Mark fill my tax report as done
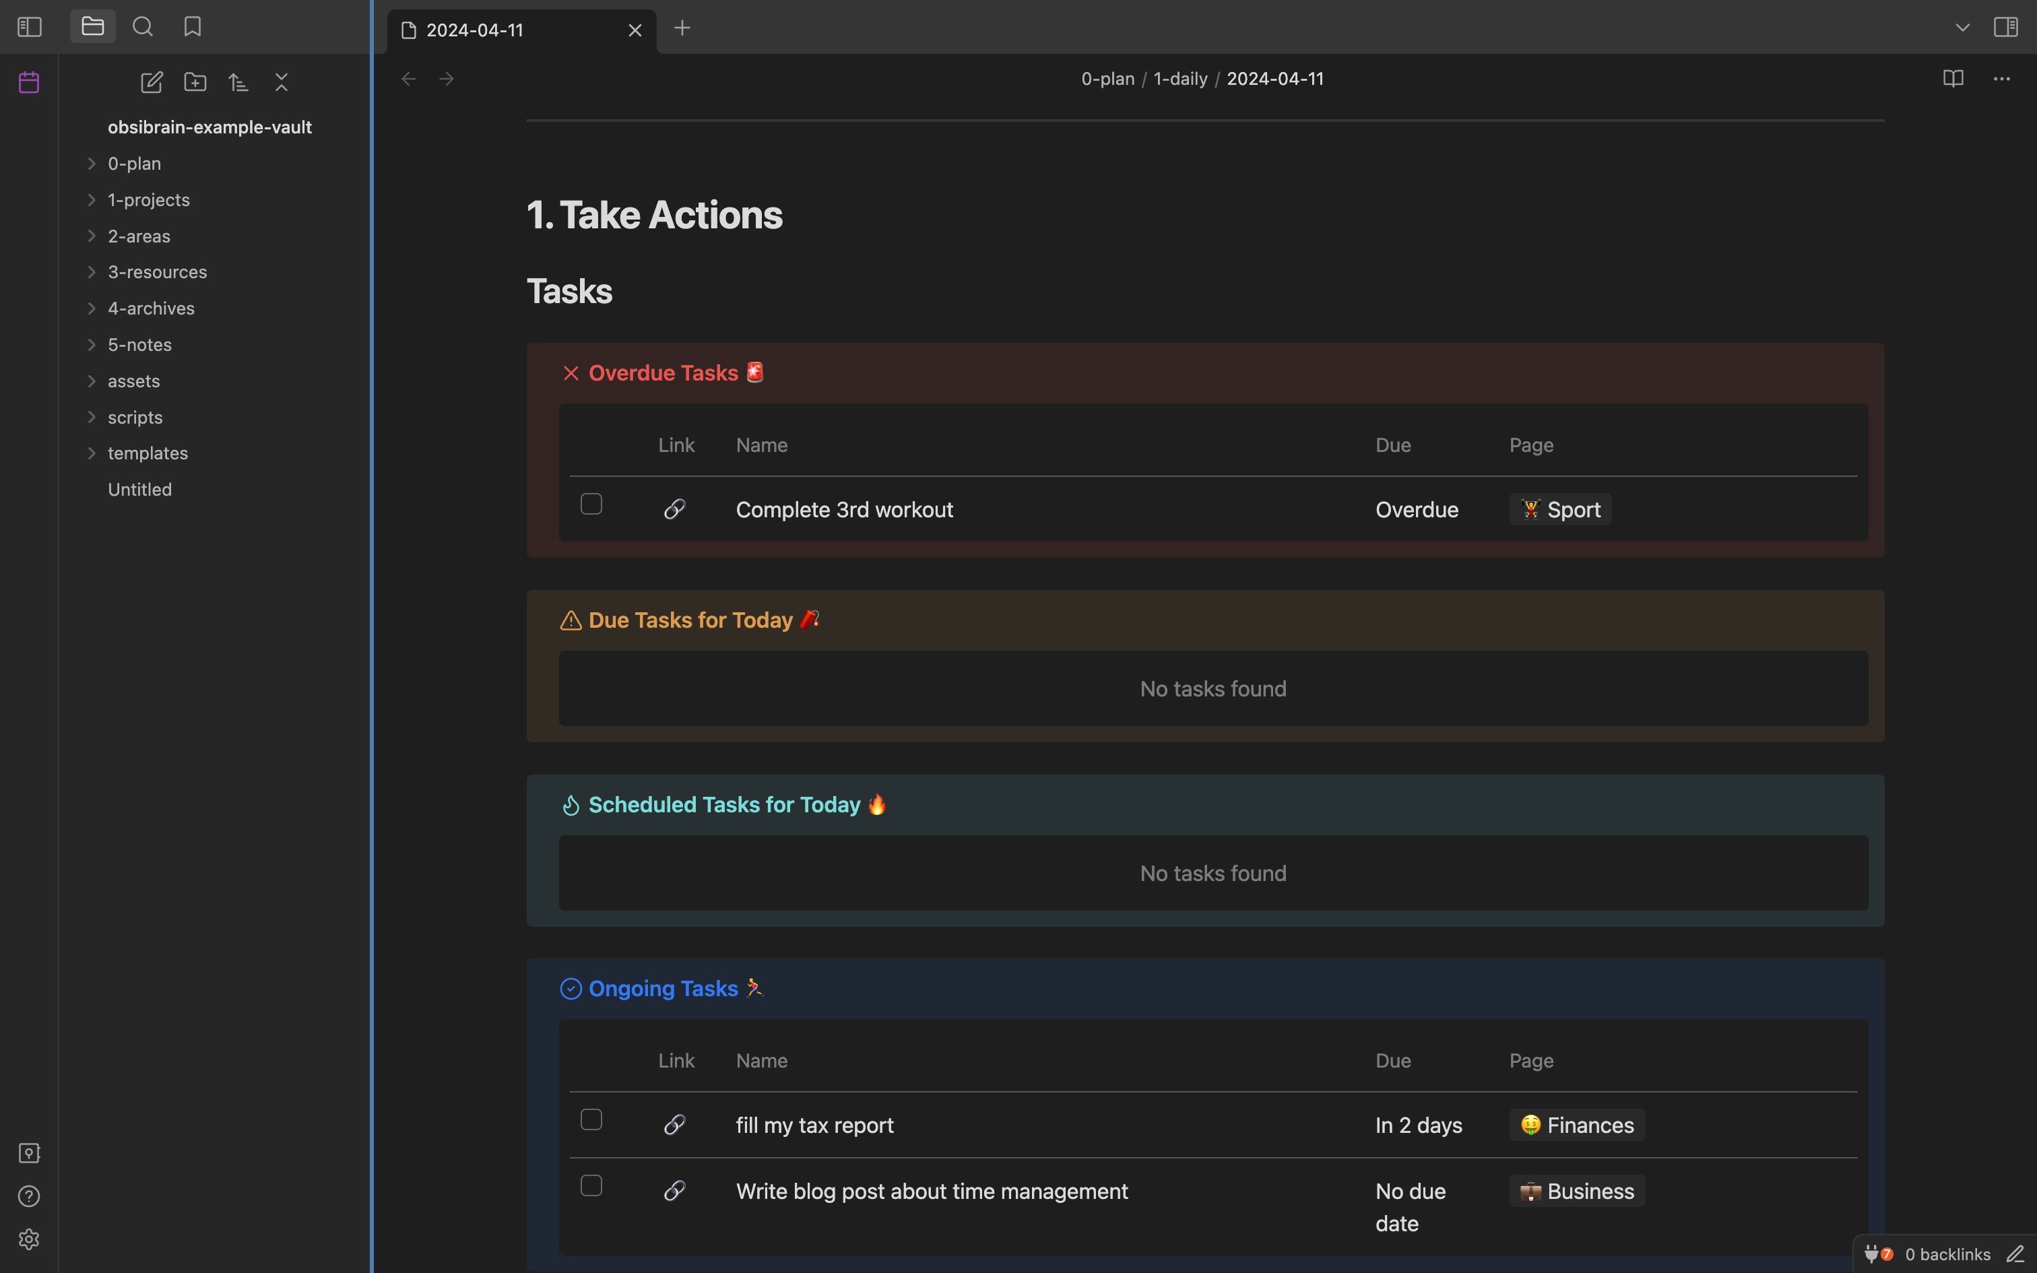The image size is (2037, 1273). point(591,1119)
